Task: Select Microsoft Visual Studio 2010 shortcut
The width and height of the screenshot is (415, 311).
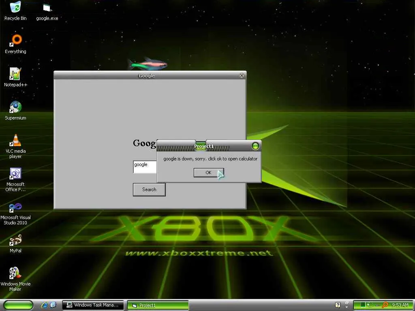Action: tap(16, 213)
